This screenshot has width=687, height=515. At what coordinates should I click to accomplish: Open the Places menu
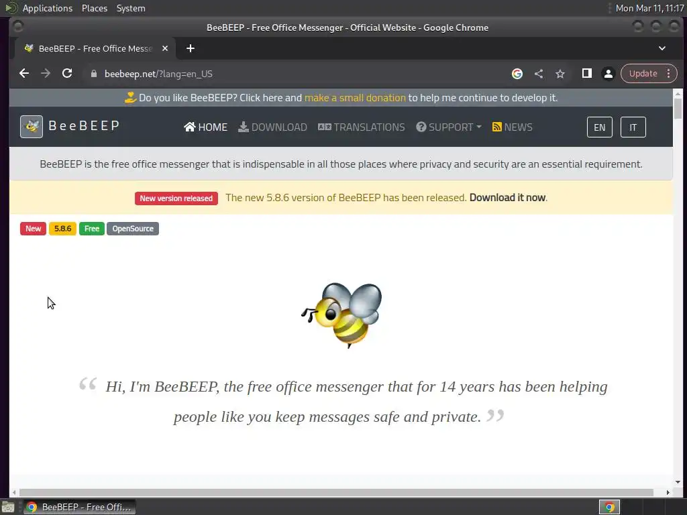coord(94,8)
